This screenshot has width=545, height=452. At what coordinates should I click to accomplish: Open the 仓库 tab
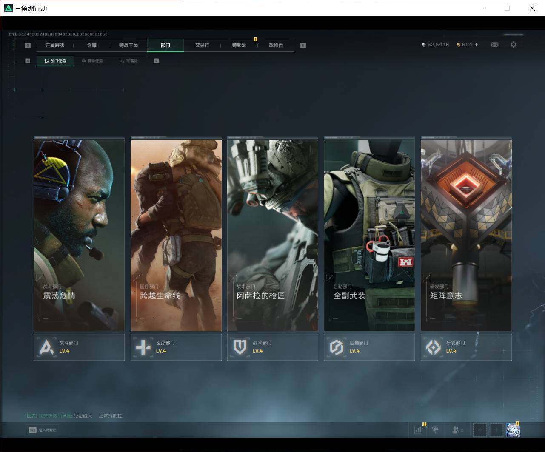pyautogui.click(x=91, y=45)
